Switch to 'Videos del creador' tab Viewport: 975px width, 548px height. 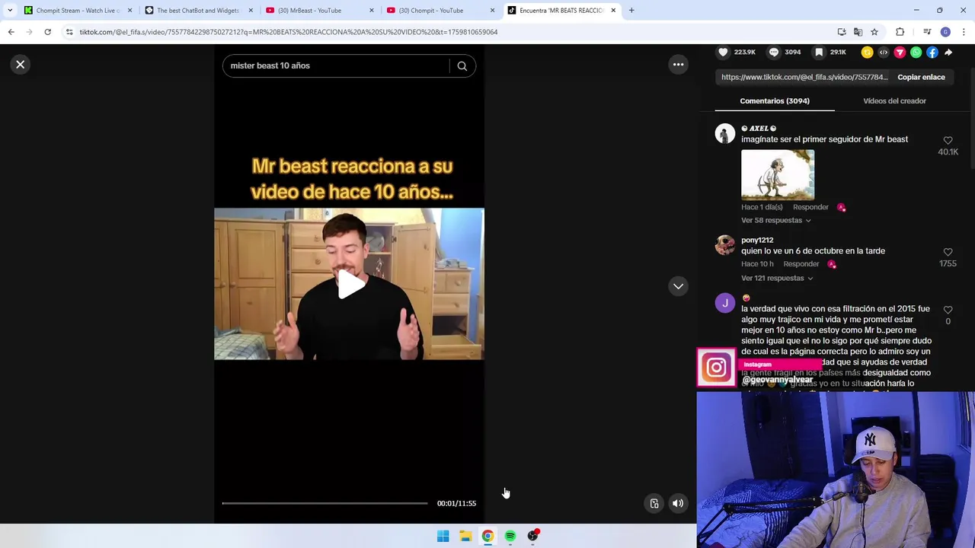point(894,100)
